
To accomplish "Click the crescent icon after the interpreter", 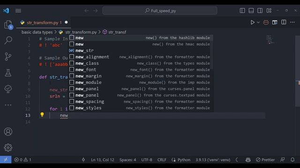I will pyautogui.click(x=237, y=160).
